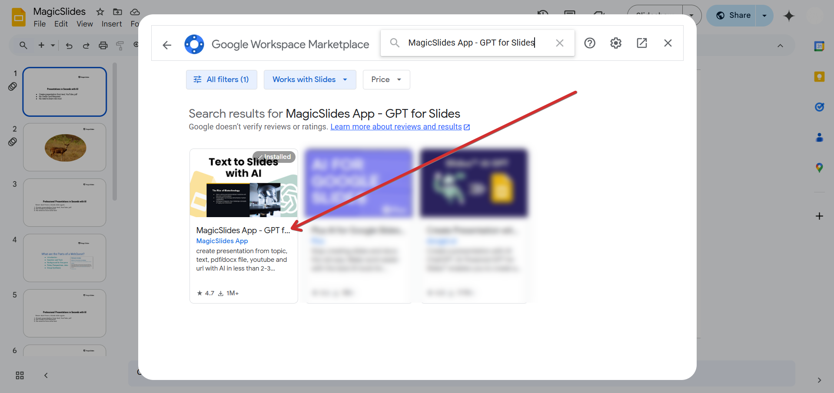Image resolution: width=834 pixels, height=393 pixels.
Task: Open Marketplace settings gear
Action: click(616, 43)
